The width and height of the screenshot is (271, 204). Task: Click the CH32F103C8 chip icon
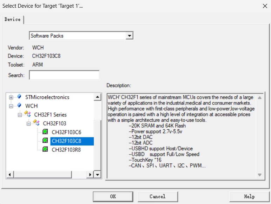tap(45, 140)
